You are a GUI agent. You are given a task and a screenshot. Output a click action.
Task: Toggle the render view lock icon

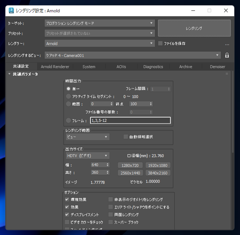click(227, 55)
